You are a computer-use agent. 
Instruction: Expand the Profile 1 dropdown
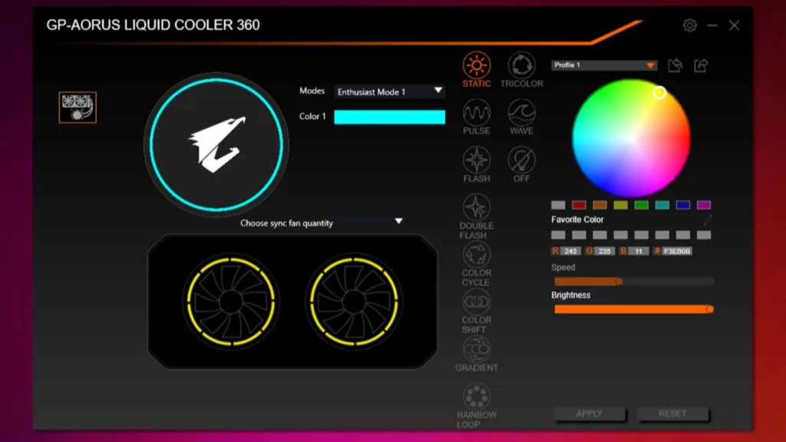tap(603, 65)
